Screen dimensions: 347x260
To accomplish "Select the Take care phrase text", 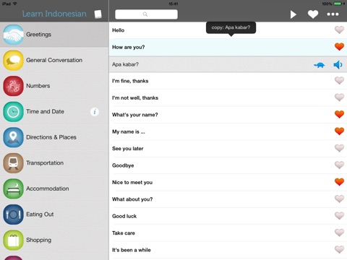I will (x=124, y=233).
